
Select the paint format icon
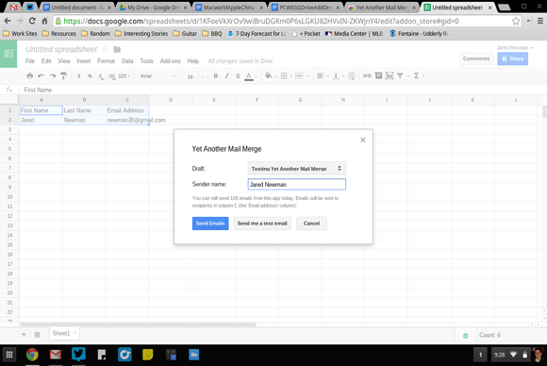click(x=63, y=75)
